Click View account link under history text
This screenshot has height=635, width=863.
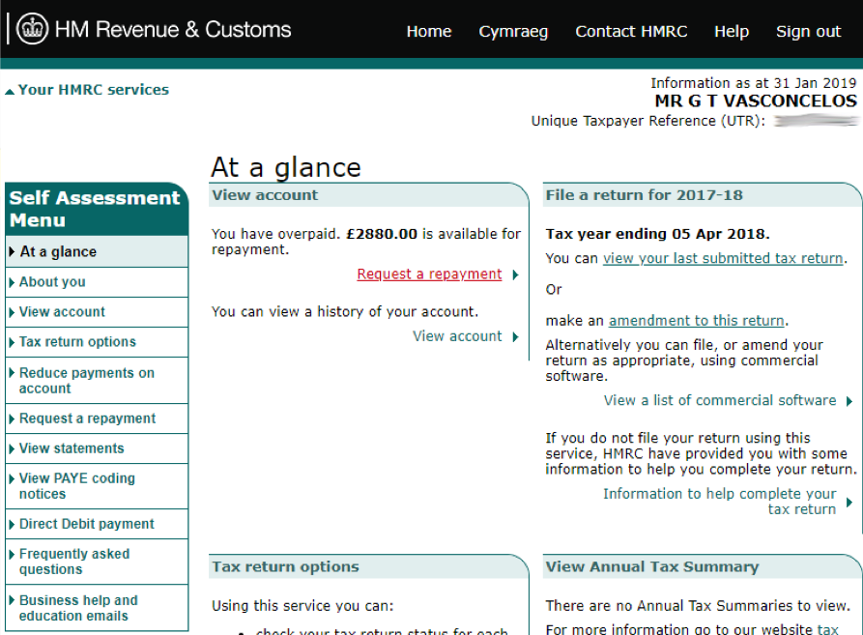(457, 336)
